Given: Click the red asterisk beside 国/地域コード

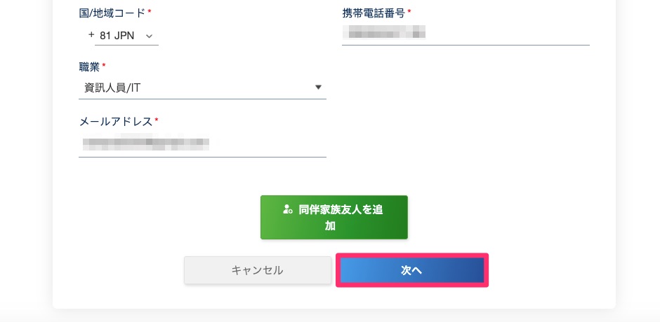Looking at the screenshot, I should (150, 13).
